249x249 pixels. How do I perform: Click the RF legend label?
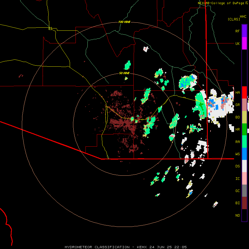click(237, 31)
